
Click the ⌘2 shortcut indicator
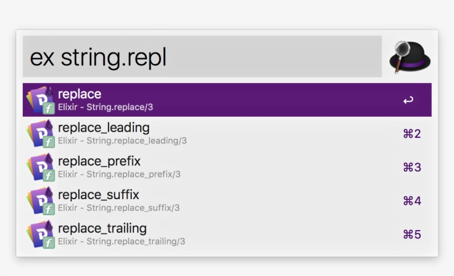[x=412, y=134]
